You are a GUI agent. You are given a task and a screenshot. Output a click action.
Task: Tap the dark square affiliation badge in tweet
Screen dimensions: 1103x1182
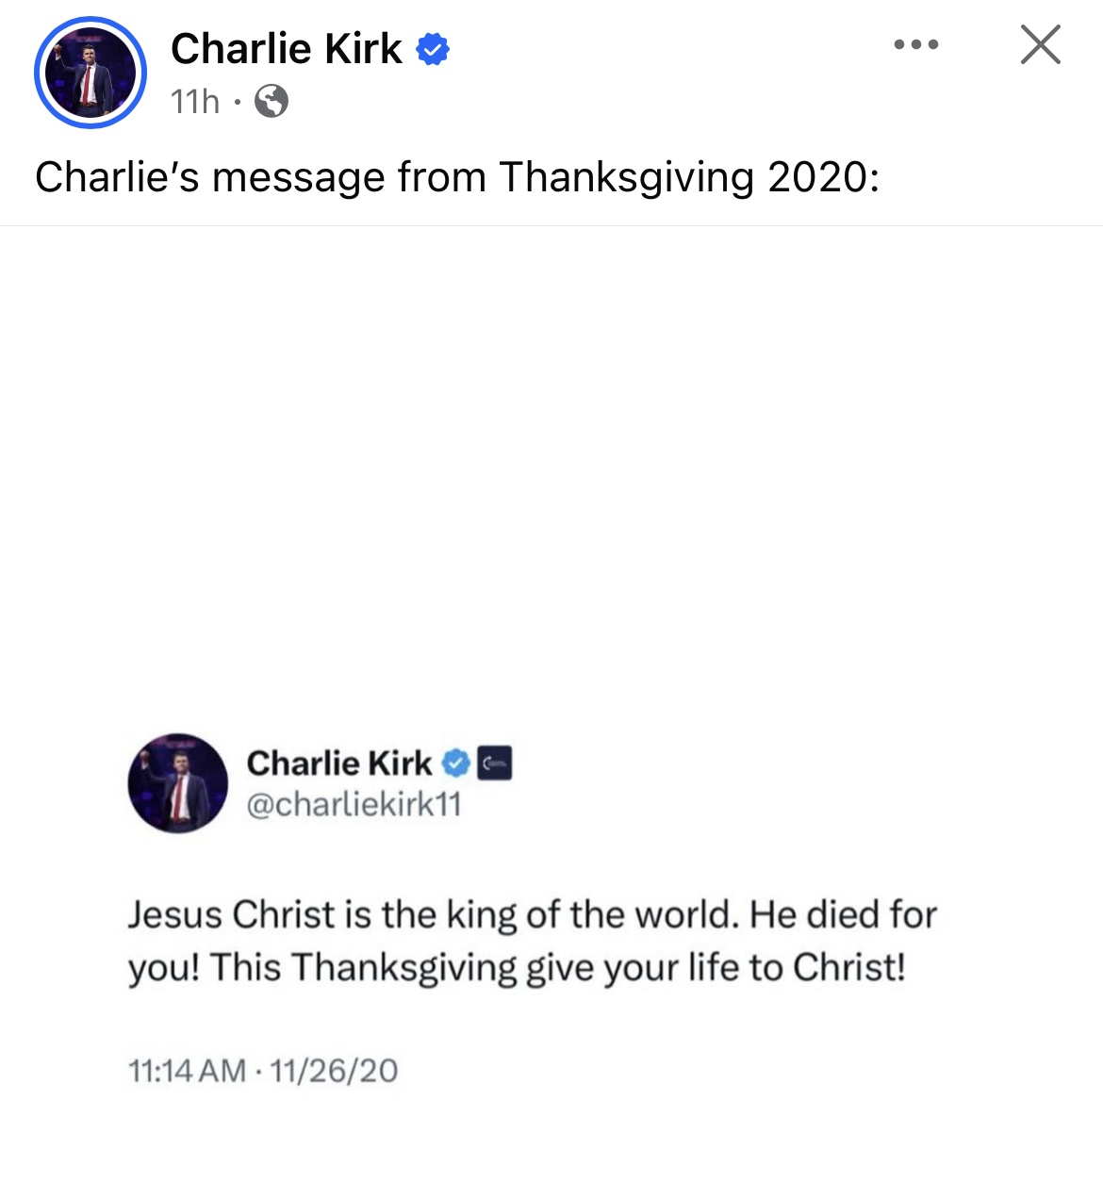click(495, 763)
